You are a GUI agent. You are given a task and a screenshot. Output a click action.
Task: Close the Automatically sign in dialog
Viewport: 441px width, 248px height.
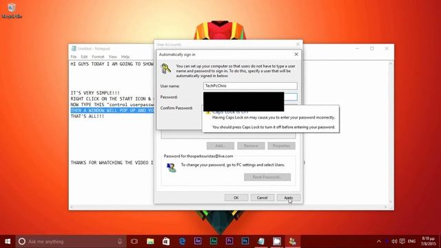(296, 54)
